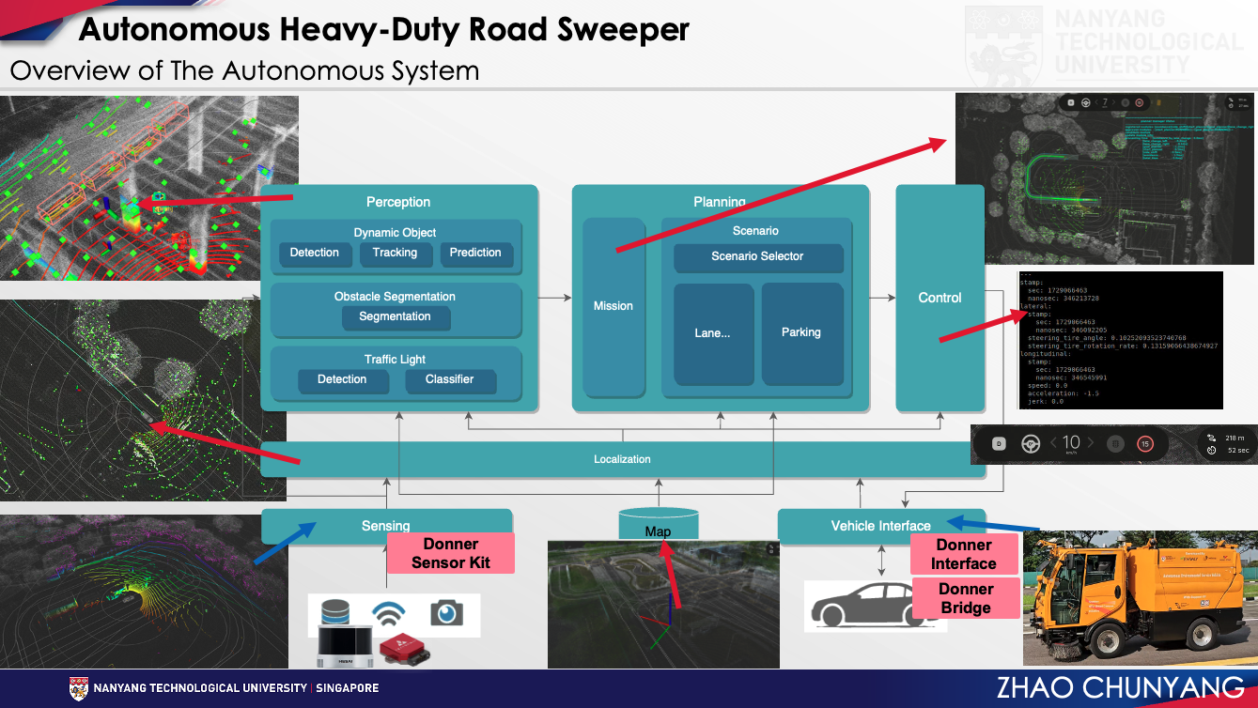Increase speed with the right chevron
This screenshot has width=1258, height=708.
pyautogui.click(x=1089, y=443)
